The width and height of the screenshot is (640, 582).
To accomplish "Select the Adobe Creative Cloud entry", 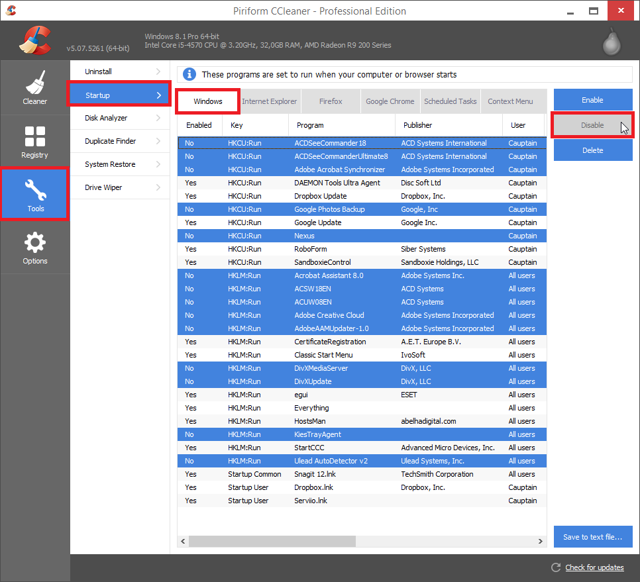I will click(362, 315).
